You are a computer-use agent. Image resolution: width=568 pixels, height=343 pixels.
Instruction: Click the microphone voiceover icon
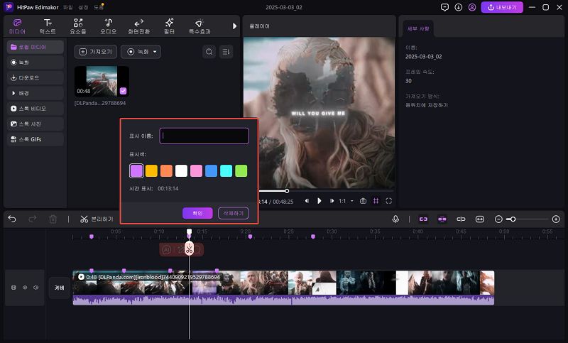tap(395, 219)
